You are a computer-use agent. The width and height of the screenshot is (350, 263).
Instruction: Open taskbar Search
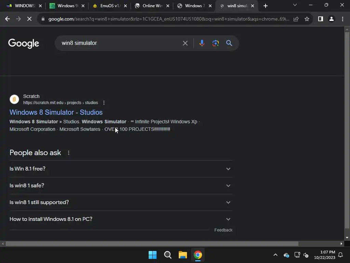(x=167, y=255)
